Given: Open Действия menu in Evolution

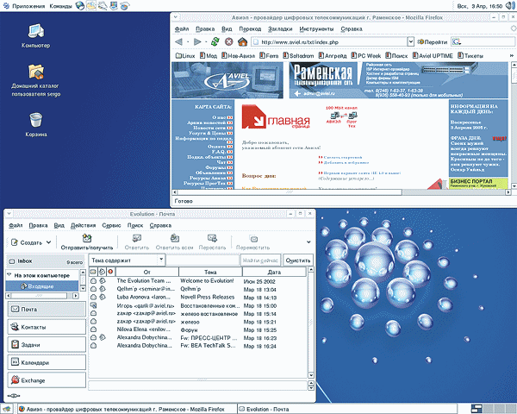Looking at the screenshot, I should tap(83, 225).
